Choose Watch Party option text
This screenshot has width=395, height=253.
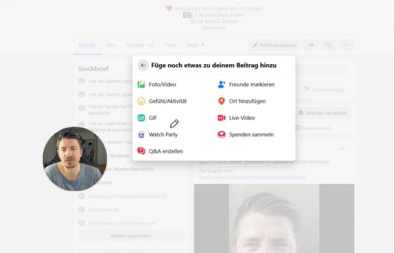point(163,135)
